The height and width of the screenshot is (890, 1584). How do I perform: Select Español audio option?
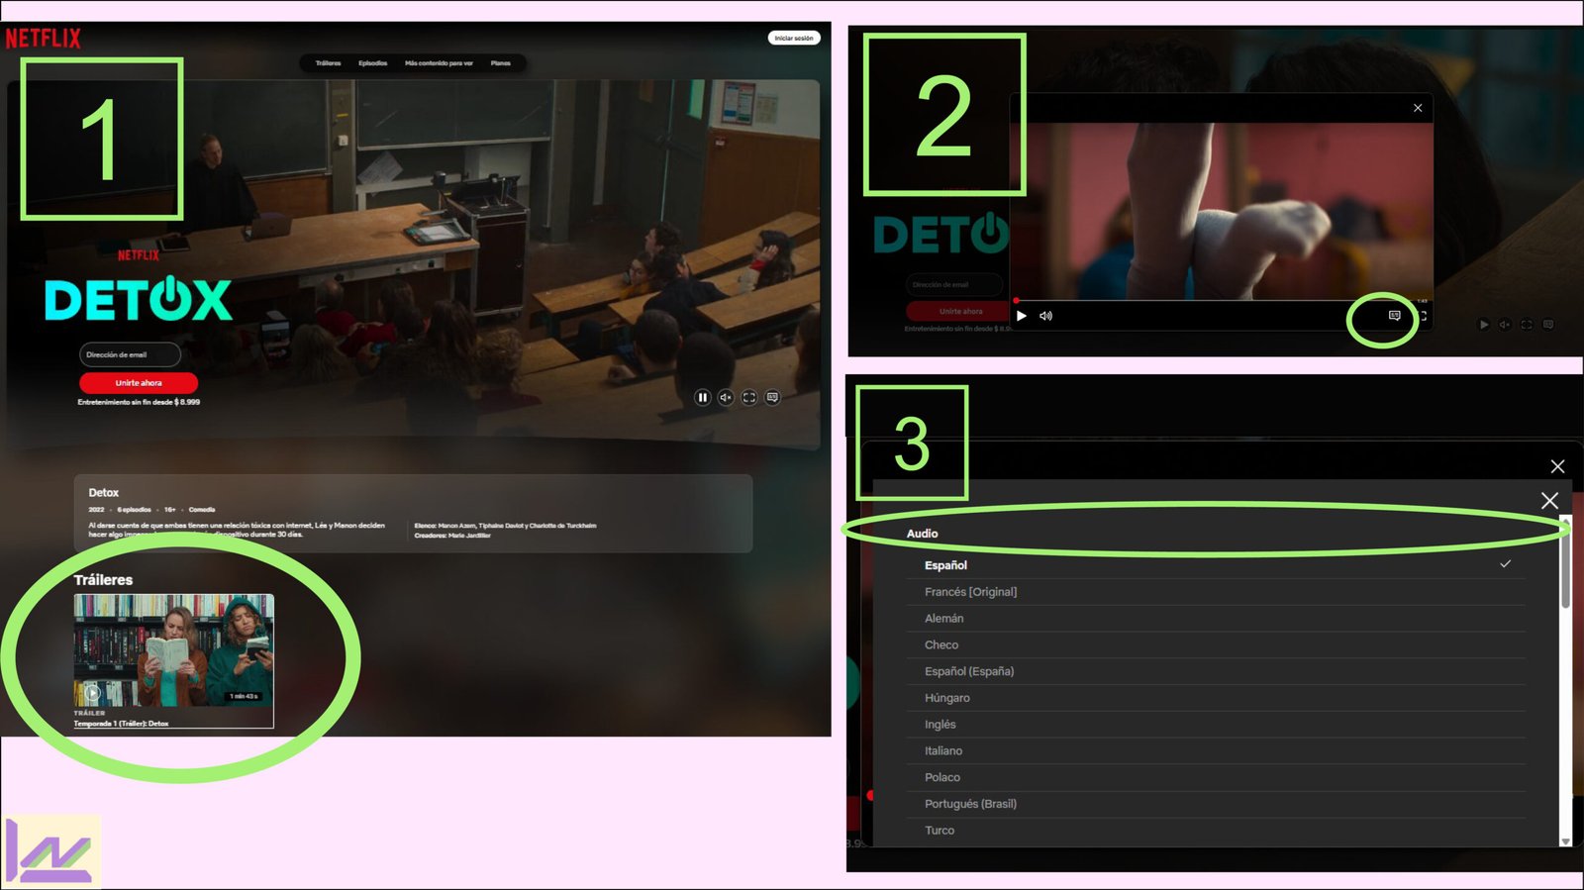click(x=1217, y=565)
